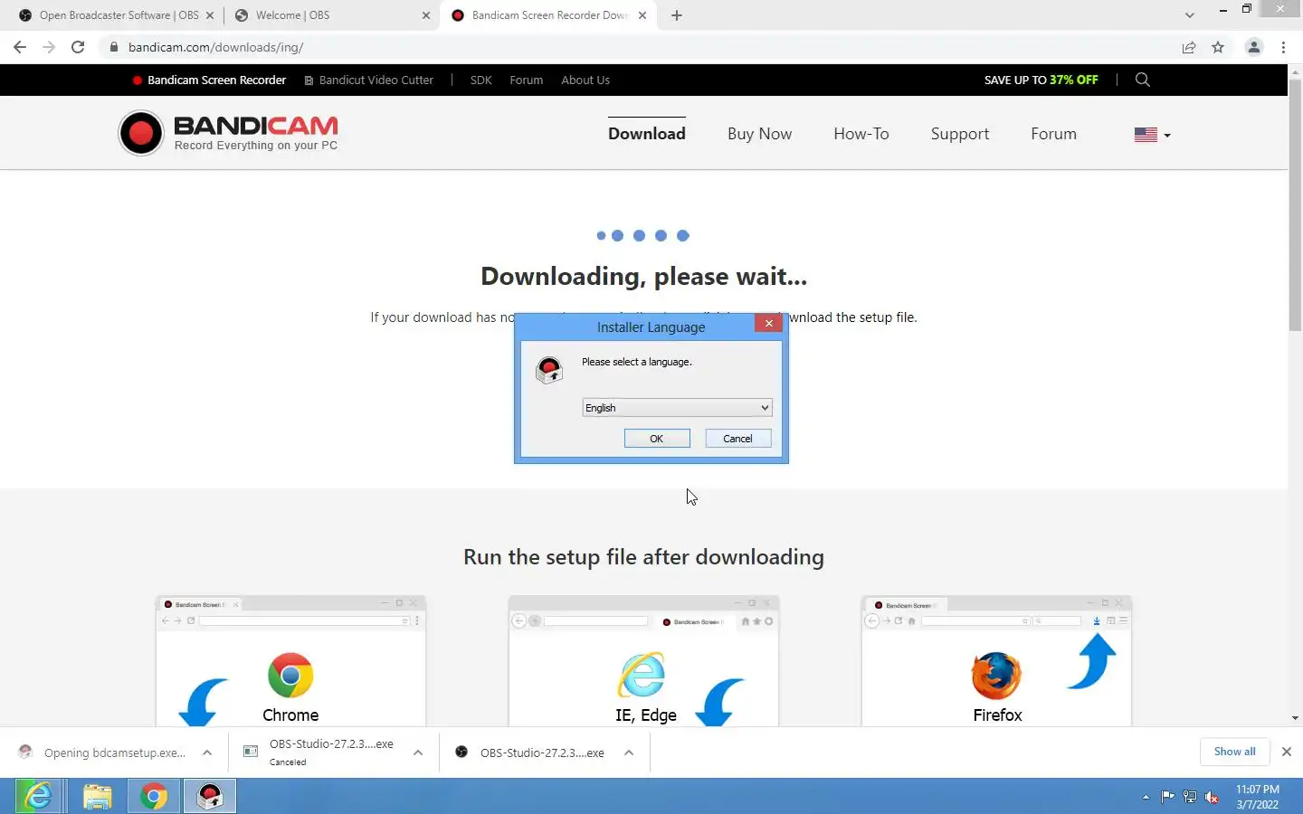Image resolution: width=1303 pixels, height=814 pixels.
Task: Click the Chrome forward arrow
Action: click(x=49, y=47)
